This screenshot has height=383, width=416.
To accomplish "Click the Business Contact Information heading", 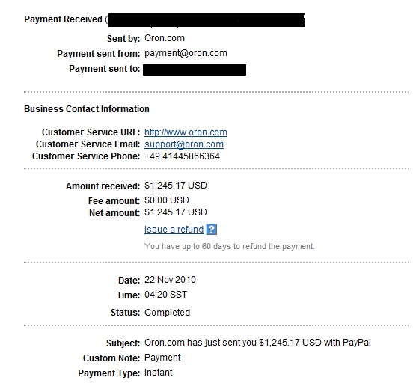I will point(87,109).
